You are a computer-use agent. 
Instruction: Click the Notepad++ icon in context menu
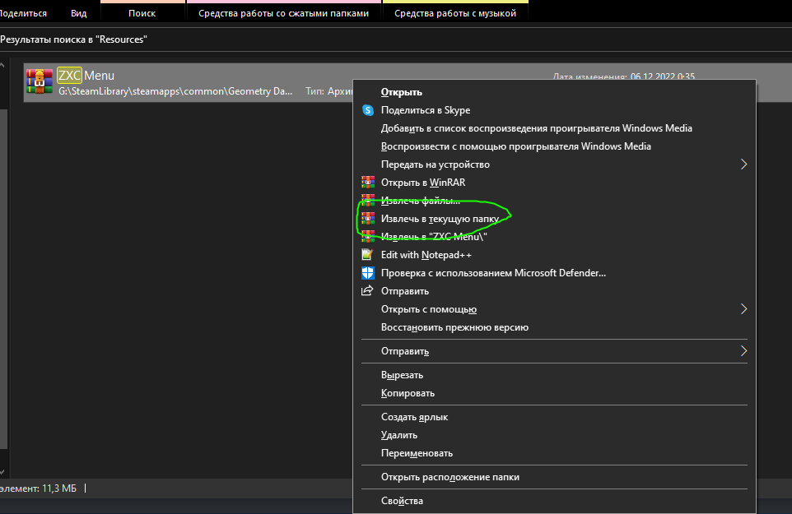(368, 255)
